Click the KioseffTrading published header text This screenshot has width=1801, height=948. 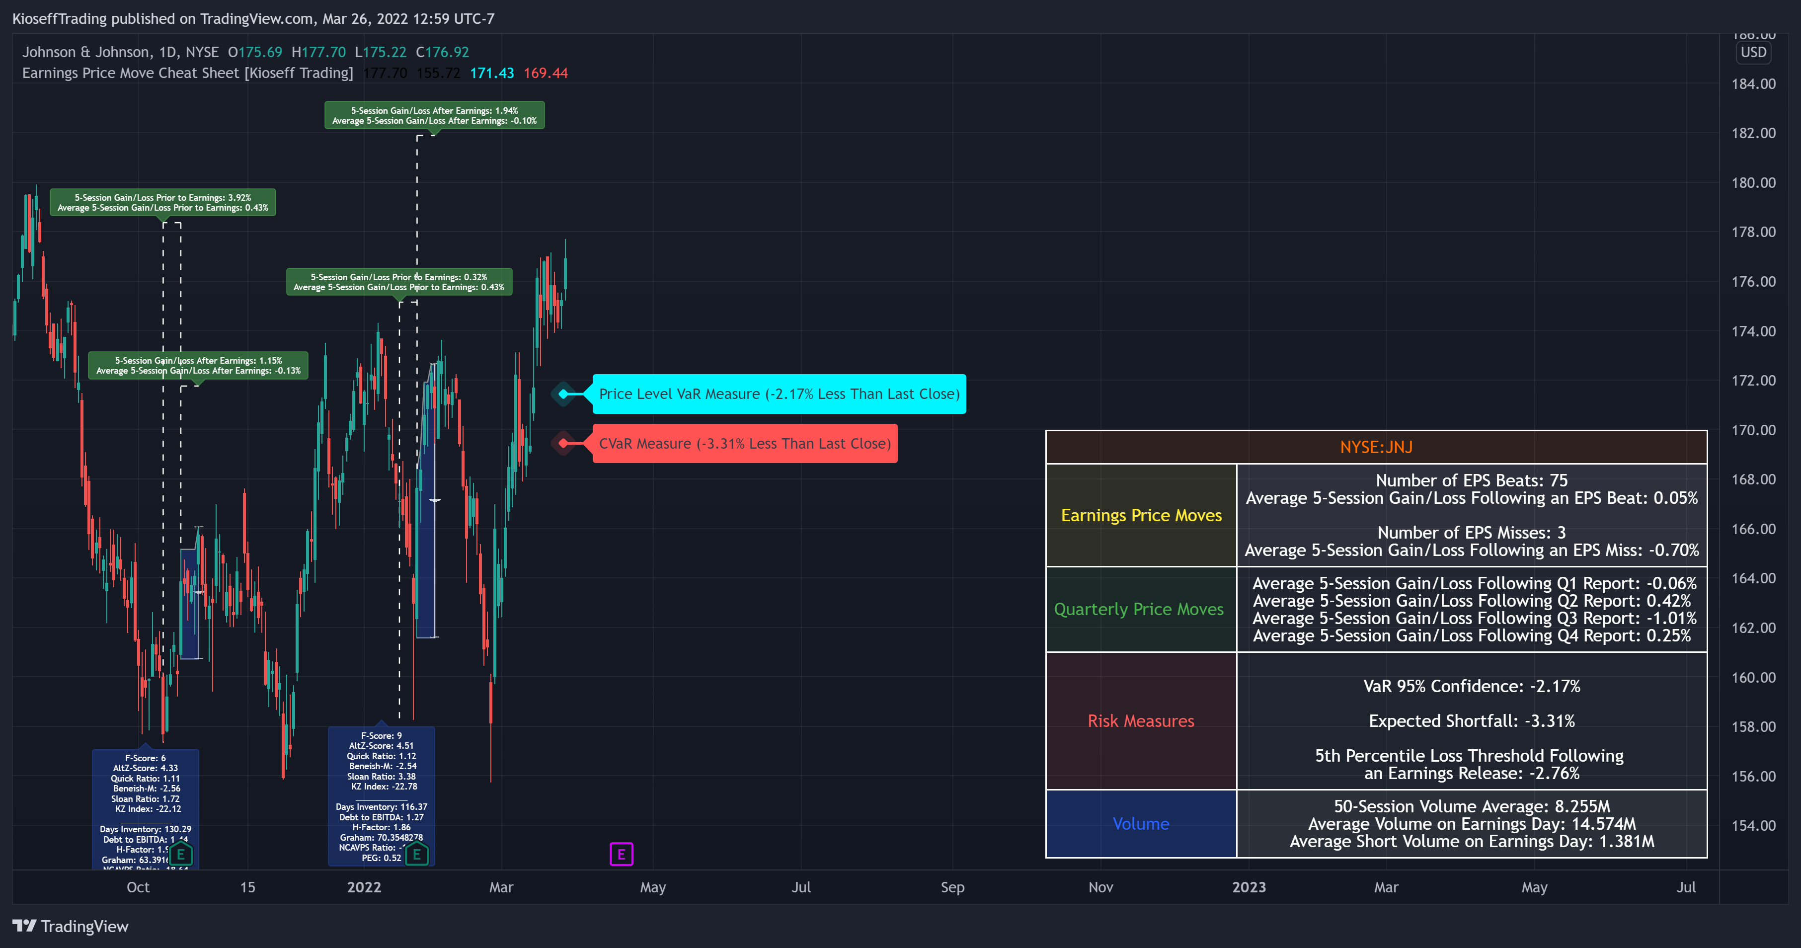[253, 19]
